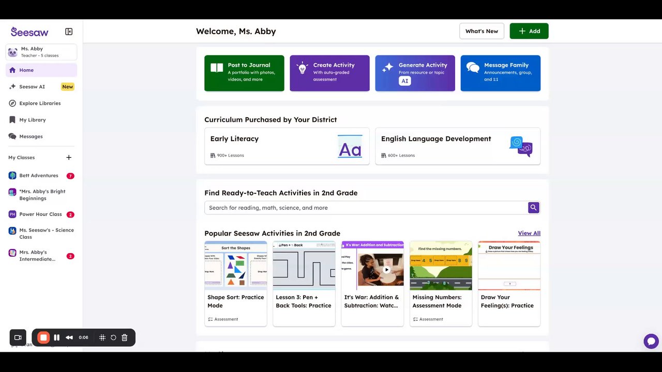Rewind the recording

pos(69,337)
